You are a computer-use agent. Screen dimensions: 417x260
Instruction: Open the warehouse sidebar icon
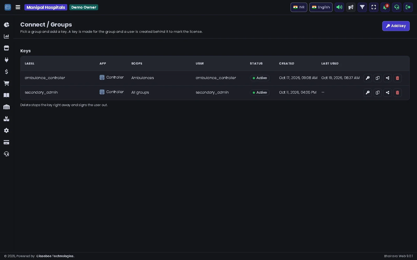[7, 107]
